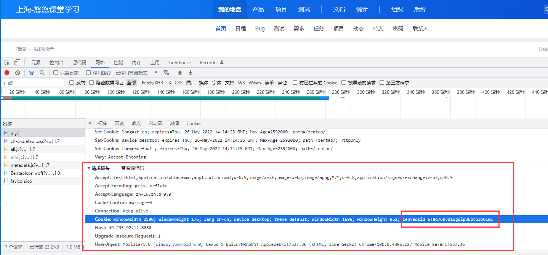Stop recording network log red button
Image resolution: width=548 pixels, height=255 pixels.
(x=6, y=73)
